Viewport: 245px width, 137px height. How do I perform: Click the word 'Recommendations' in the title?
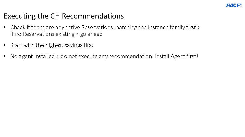[93, 16]
